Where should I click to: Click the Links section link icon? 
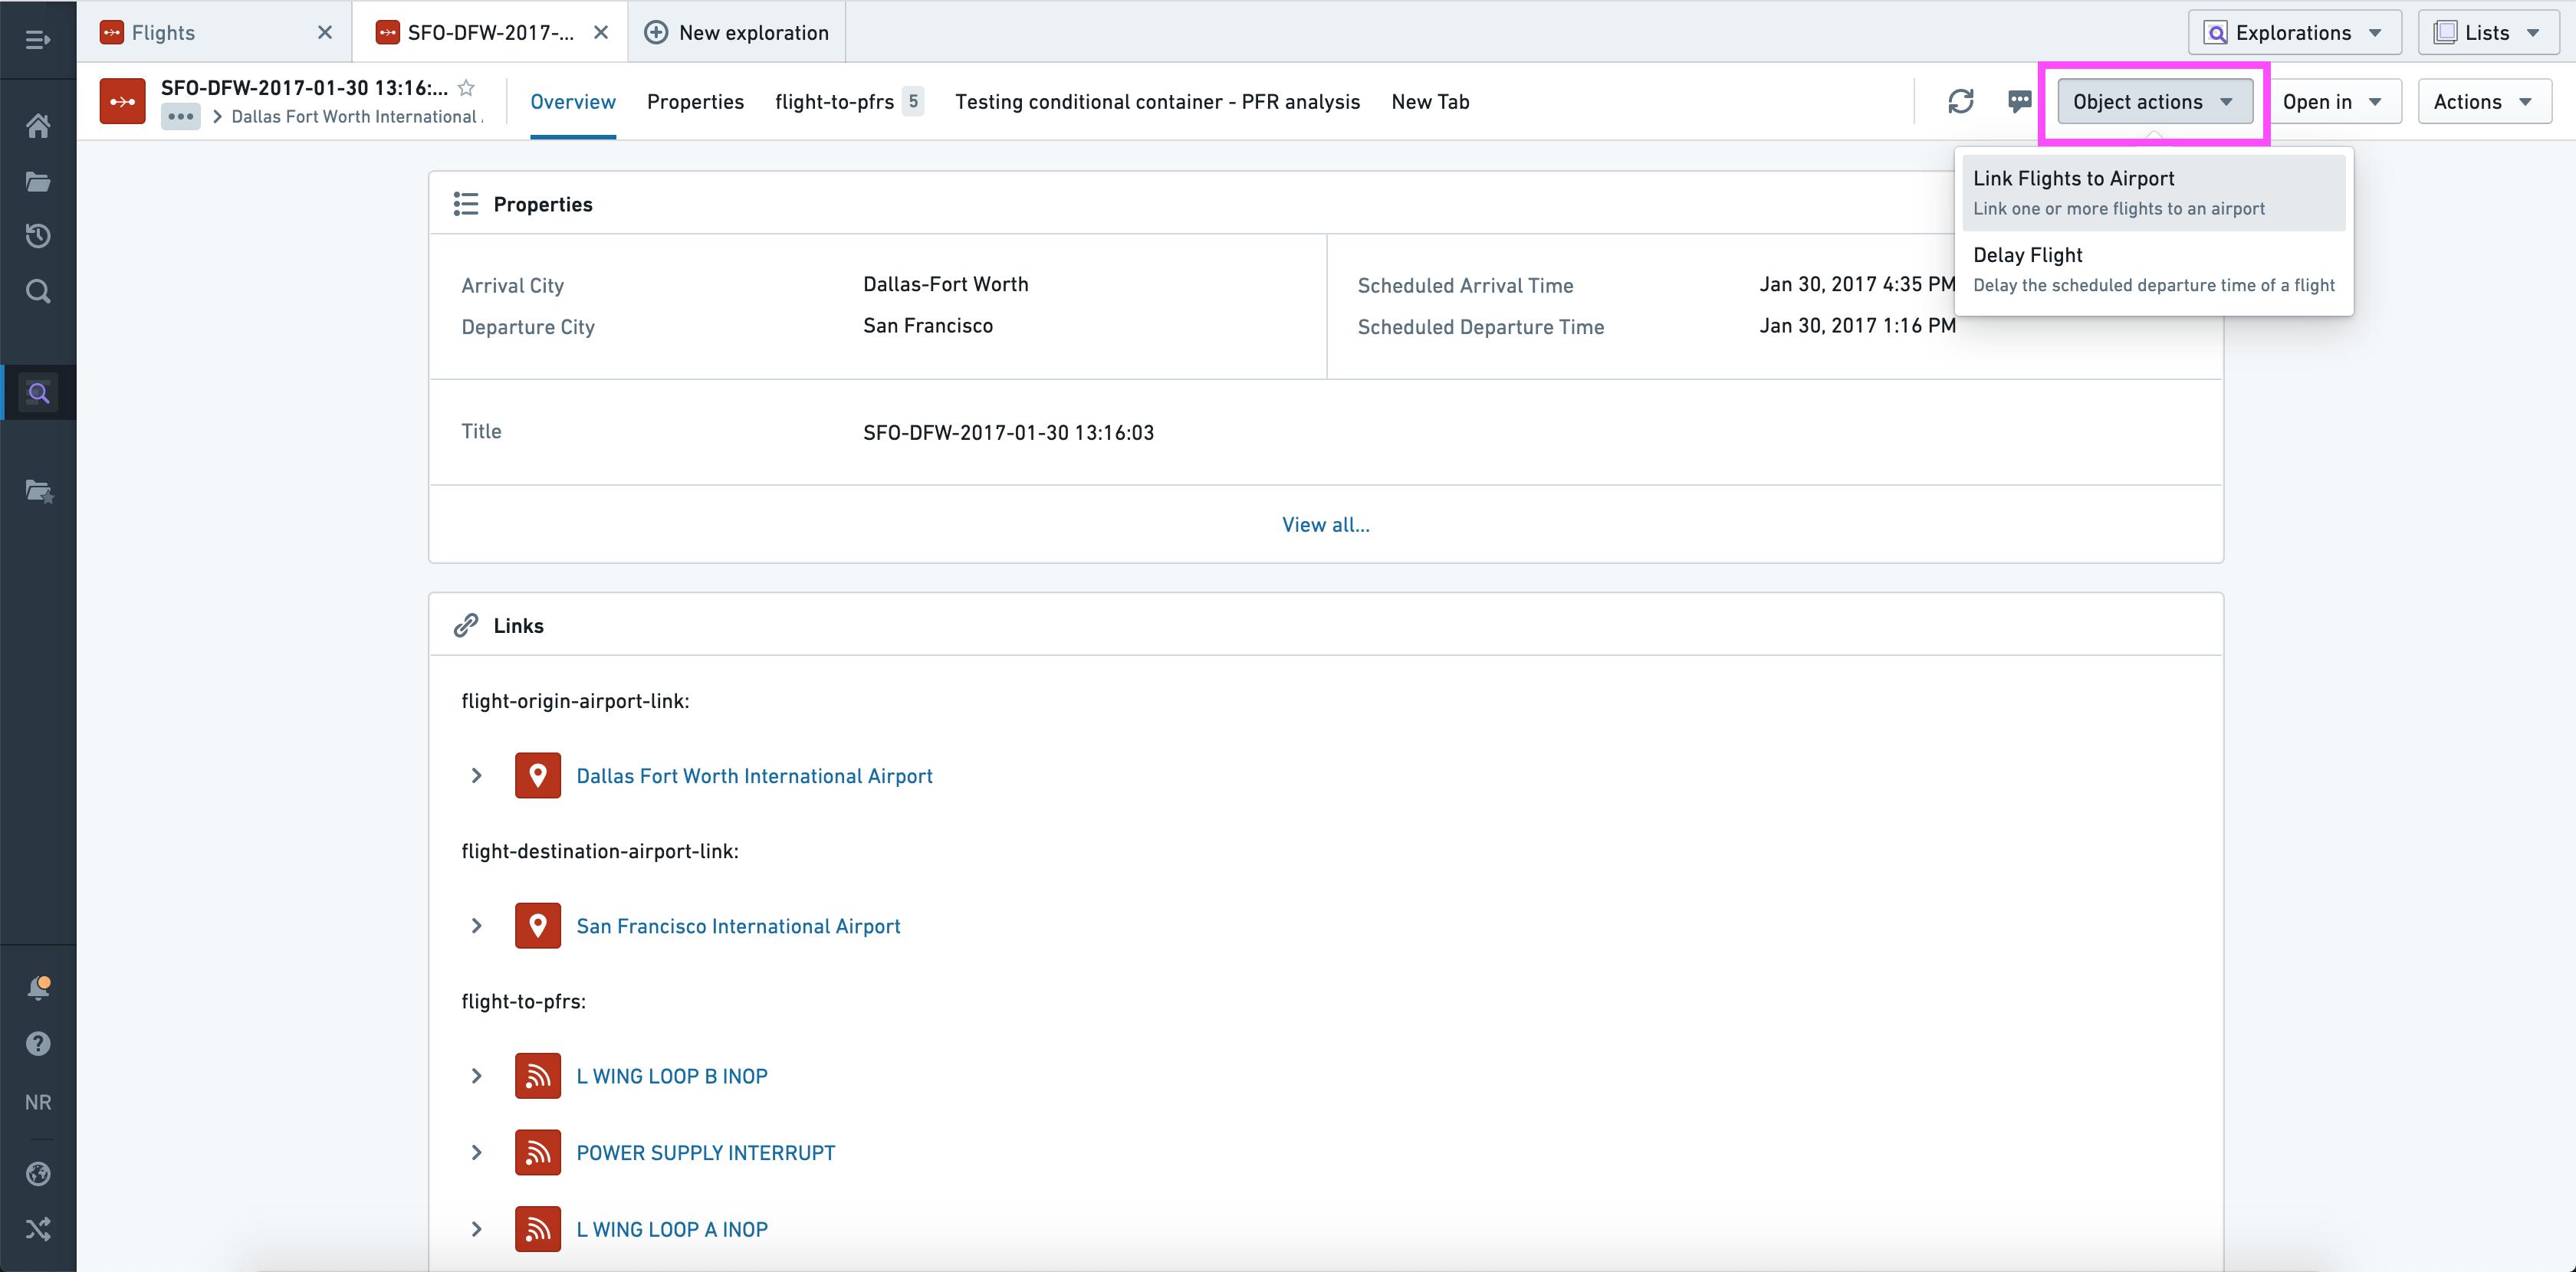click(465, 625)
